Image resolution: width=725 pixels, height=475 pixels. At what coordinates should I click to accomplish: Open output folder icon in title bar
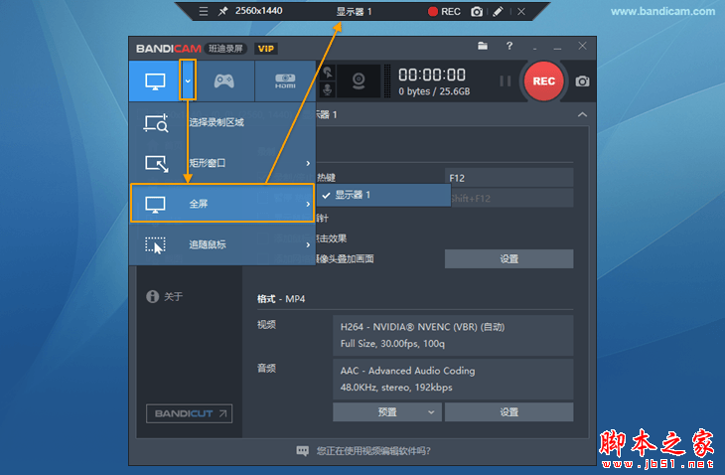pos(483,46)
